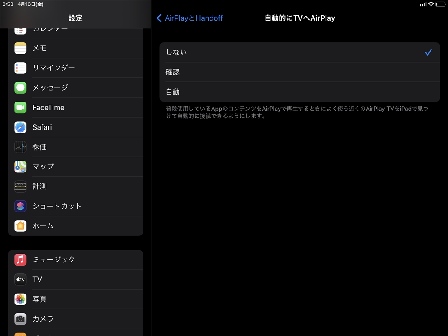Image resolution: width=448 pixels, height=336 pixels.
Task: Tap the blue checkmark on しない row
Action: (x=428, y=52)
